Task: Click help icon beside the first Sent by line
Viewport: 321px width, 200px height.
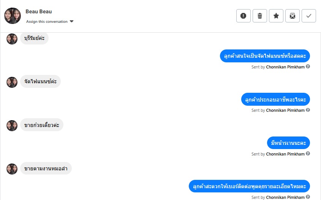Action: (308, 67)
